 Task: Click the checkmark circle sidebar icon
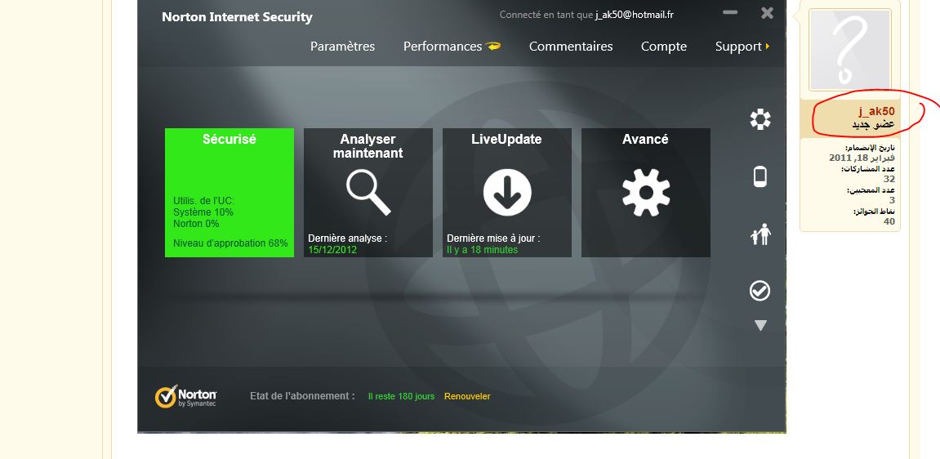click(x=760, y=291)
